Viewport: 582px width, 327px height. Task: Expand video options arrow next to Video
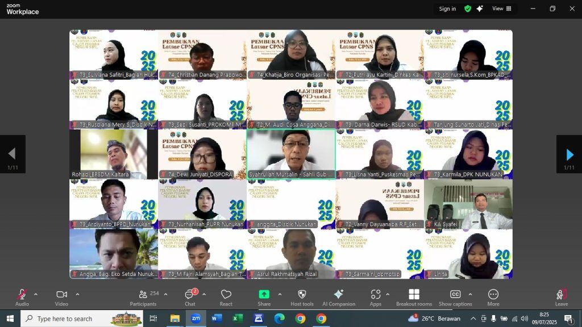[77, 294]
